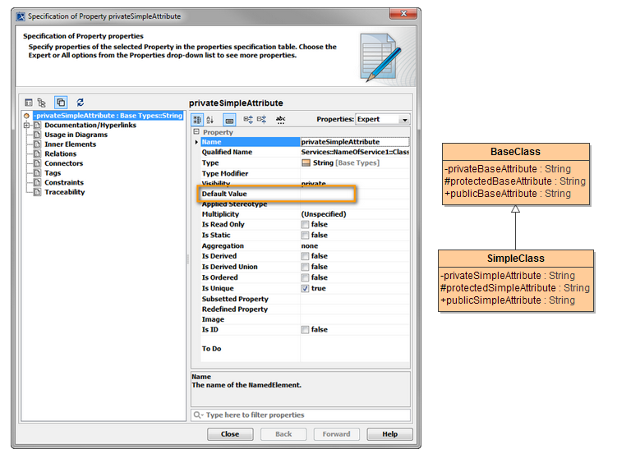Click the expand all categories icon
The width and height of the screenshot is (640, 458).
tap(248, 120)
